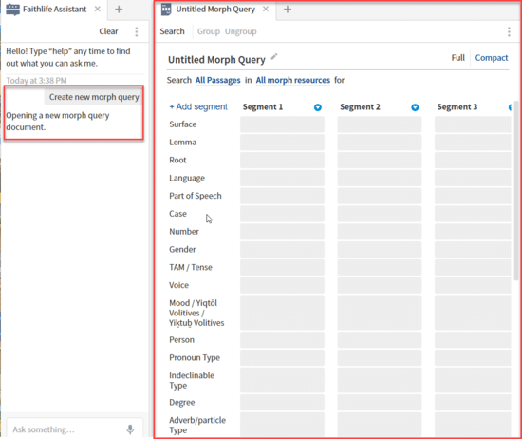This screenshot has height=439, width=522.
Task: Clear the assistant conversation
Action: pyautogui.click(x=108, y=31)
